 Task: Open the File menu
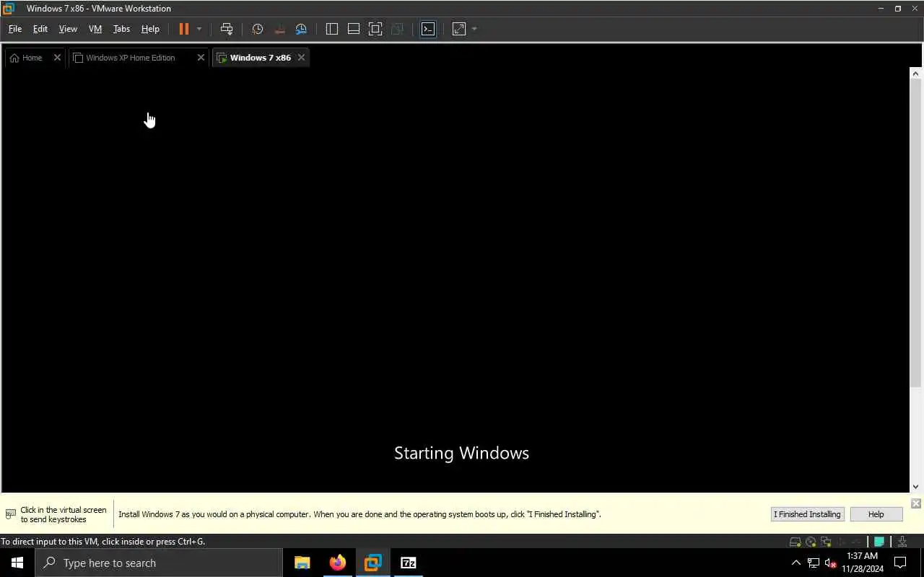click(x=15, y=29)
